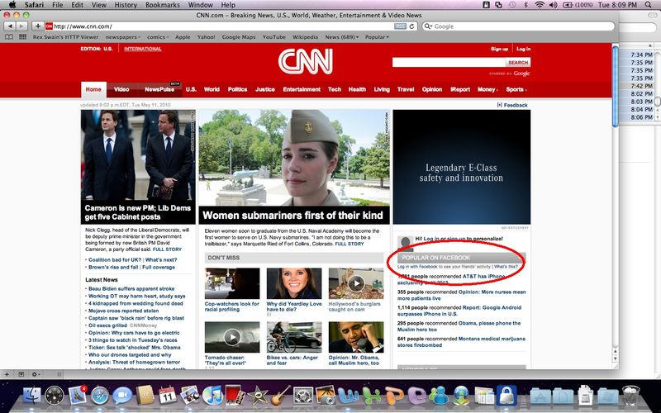The image size is (661, 413).
Task: Switch to INTERNATIONAL edition
Action: click(142, 49)
